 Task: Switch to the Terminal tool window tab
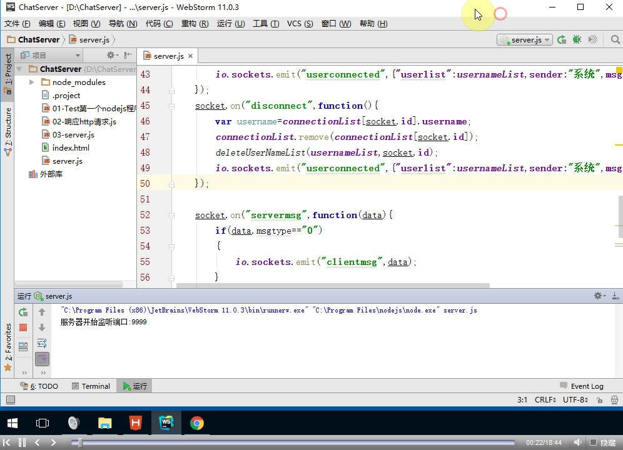click(91, 386)
